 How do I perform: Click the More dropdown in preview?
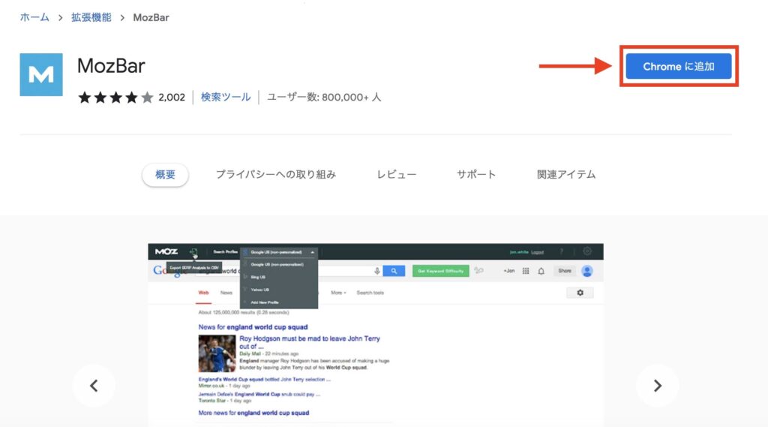pyautogui.click(x=338, y=293)
